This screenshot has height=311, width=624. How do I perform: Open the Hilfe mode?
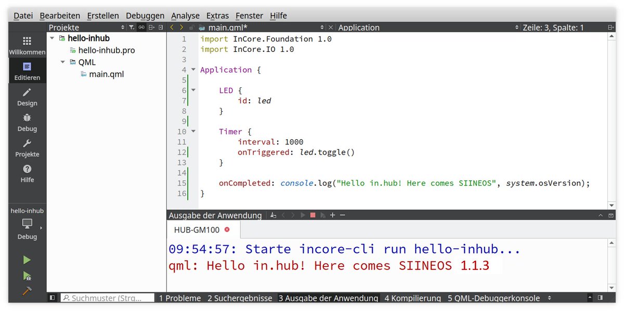pos(27,173)
